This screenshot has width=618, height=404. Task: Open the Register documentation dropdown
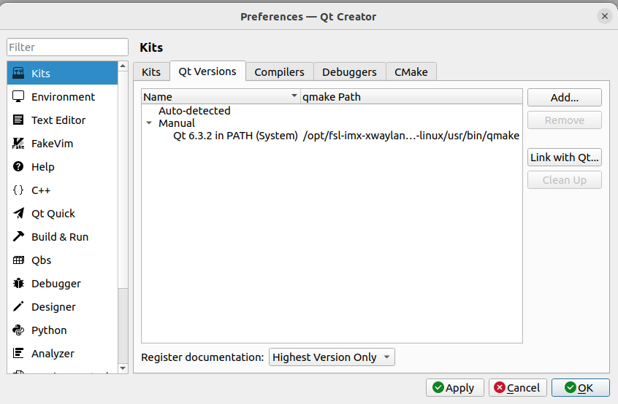point(332,357)
